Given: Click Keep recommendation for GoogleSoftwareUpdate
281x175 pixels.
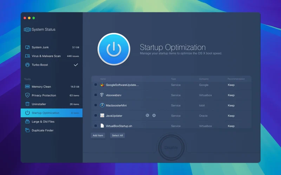Looking at the screenshot, I should coord(231,85).
